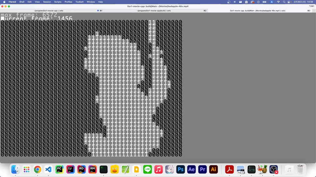Open the Trash in the dock
The height and width of the screenshot is (177, 316).
[300, 169]
